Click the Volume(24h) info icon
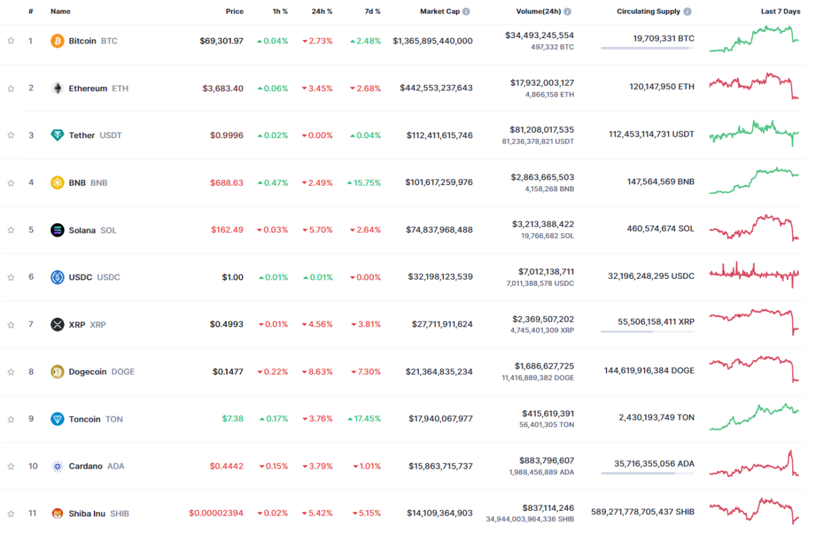The height and width of the screenshot is (534, 816). click(x=568, y=12)
